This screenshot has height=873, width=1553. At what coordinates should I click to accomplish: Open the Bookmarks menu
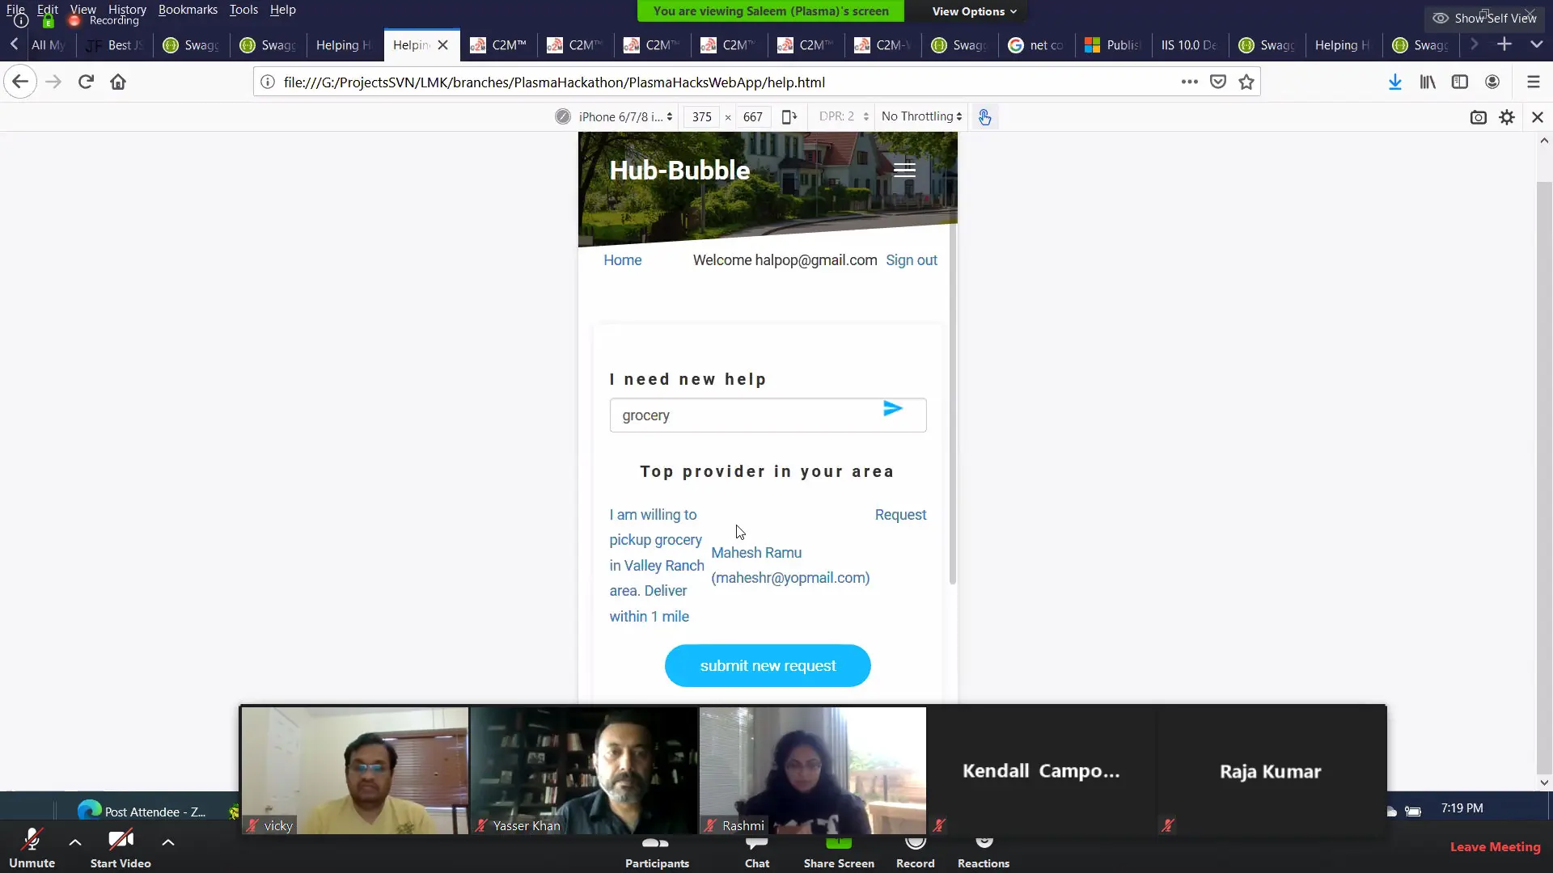tap(188, 10)
